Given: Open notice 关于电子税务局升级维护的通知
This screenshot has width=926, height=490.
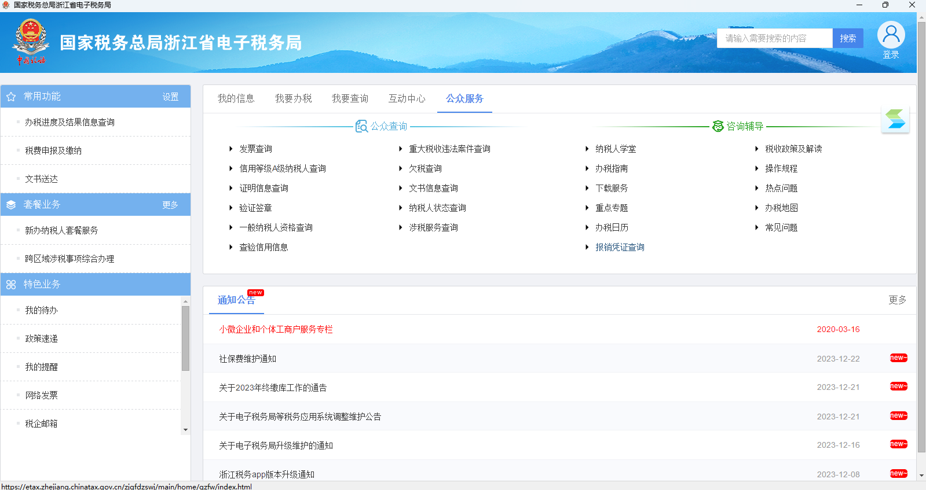Looking at the screenshot, I should point(276,445).
